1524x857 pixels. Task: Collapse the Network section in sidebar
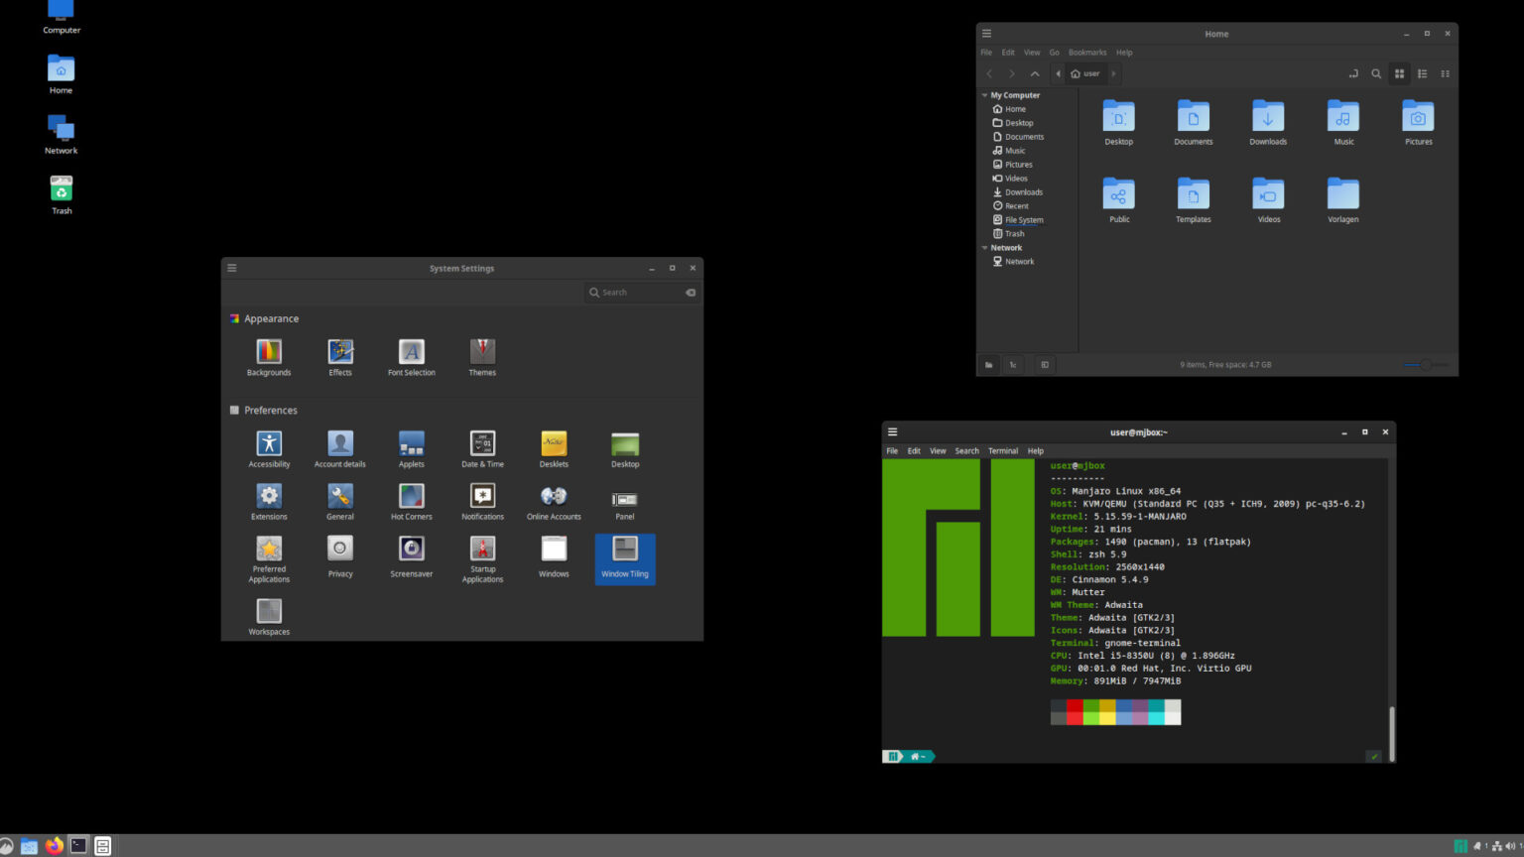pyautogui.click(x=983, y=247)
